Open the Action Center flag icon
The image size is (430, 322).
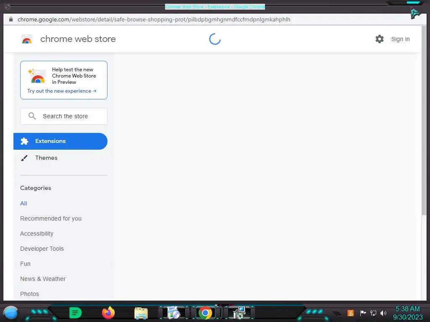point(363,313)
